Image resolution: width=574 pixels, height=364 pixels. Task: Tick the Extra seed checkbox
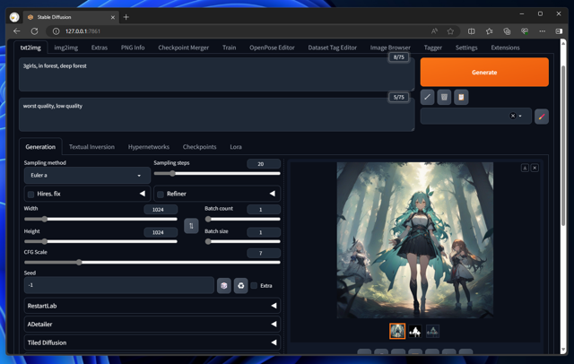pyautogui.click(x=254, y=286)
